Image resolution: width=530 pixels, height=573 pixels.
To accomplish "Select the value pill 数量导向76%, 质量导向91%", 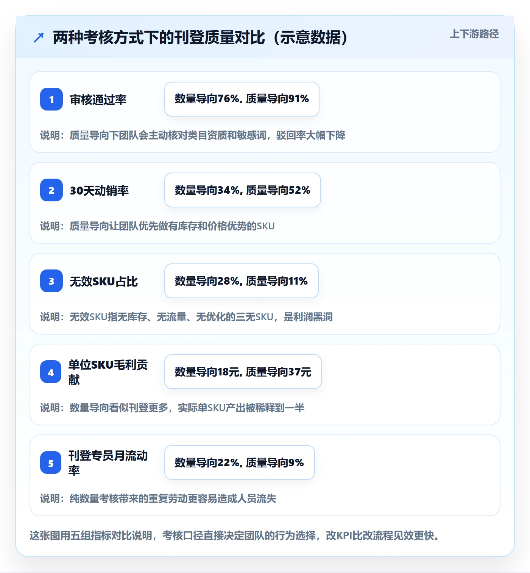I will tap(242, 99).
